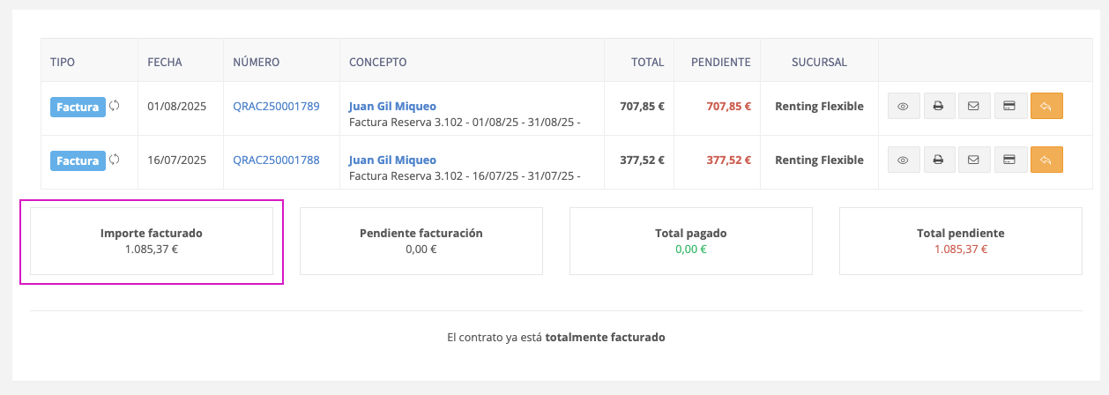The image size is (1109, 395).
Task: Click Renting Flexible in QRAC250001789 row
Action: [819, 106]
